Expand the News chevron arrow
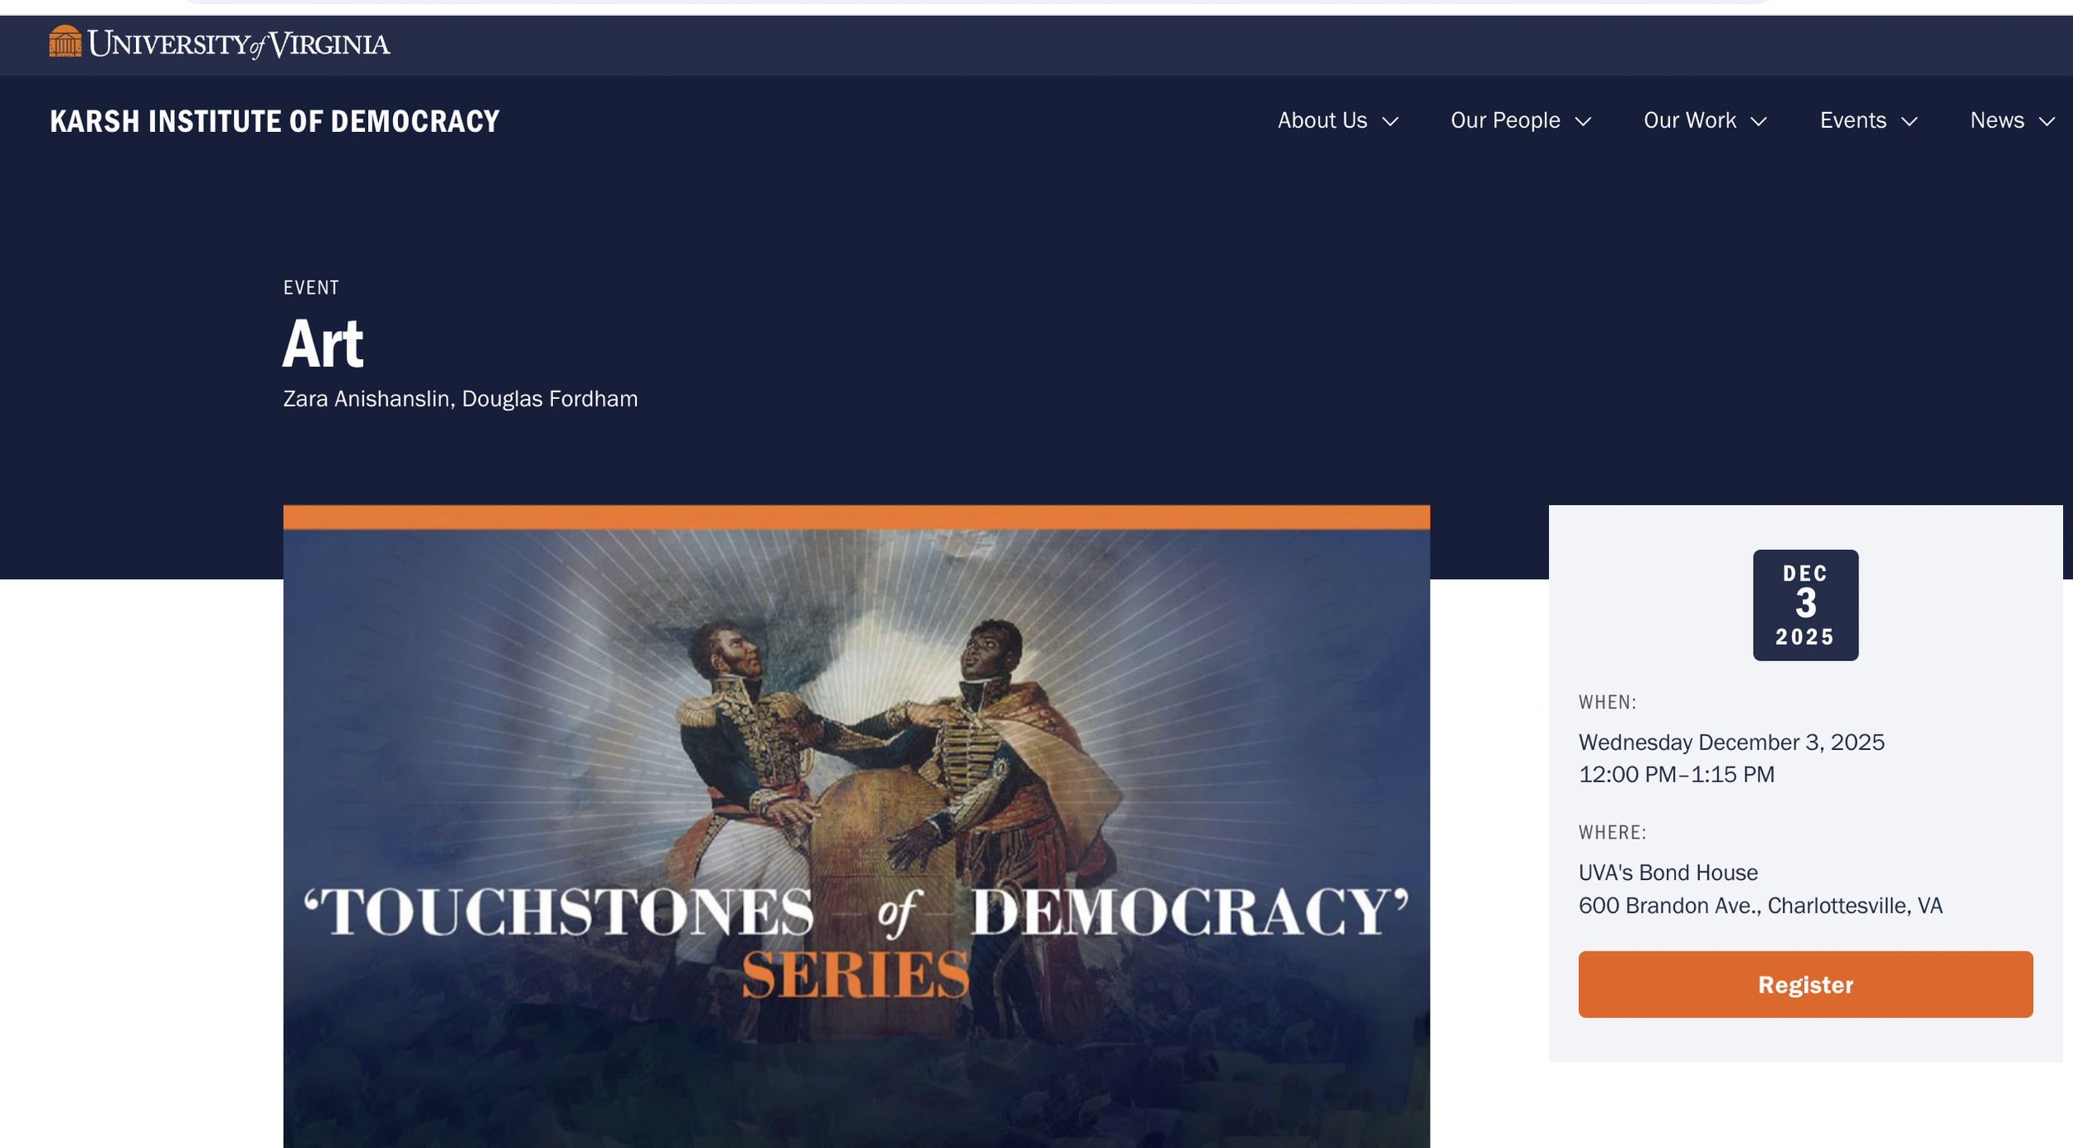This screenshot has width=2073, height=1148. 2047,122
